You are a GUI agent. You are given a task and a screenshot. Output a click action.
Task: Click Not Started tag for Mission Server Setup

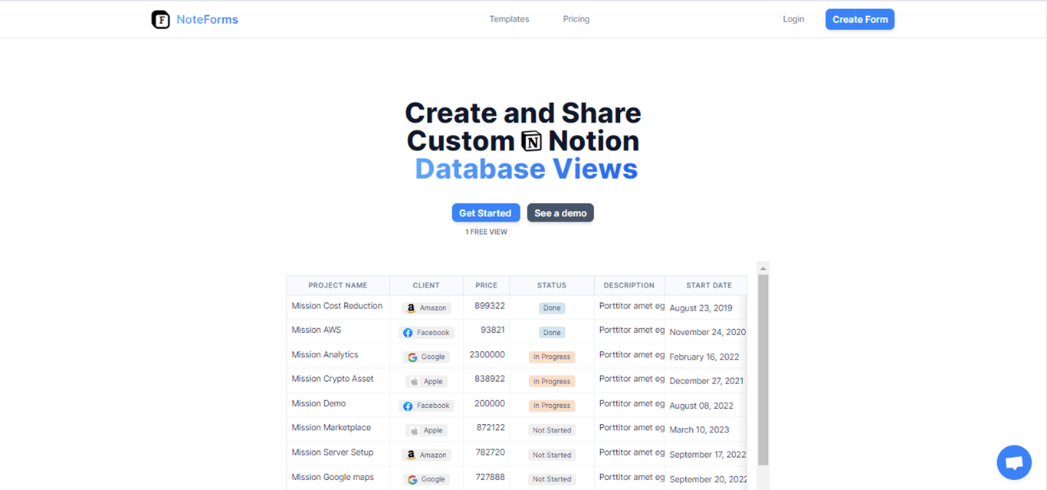coord(552,455)
